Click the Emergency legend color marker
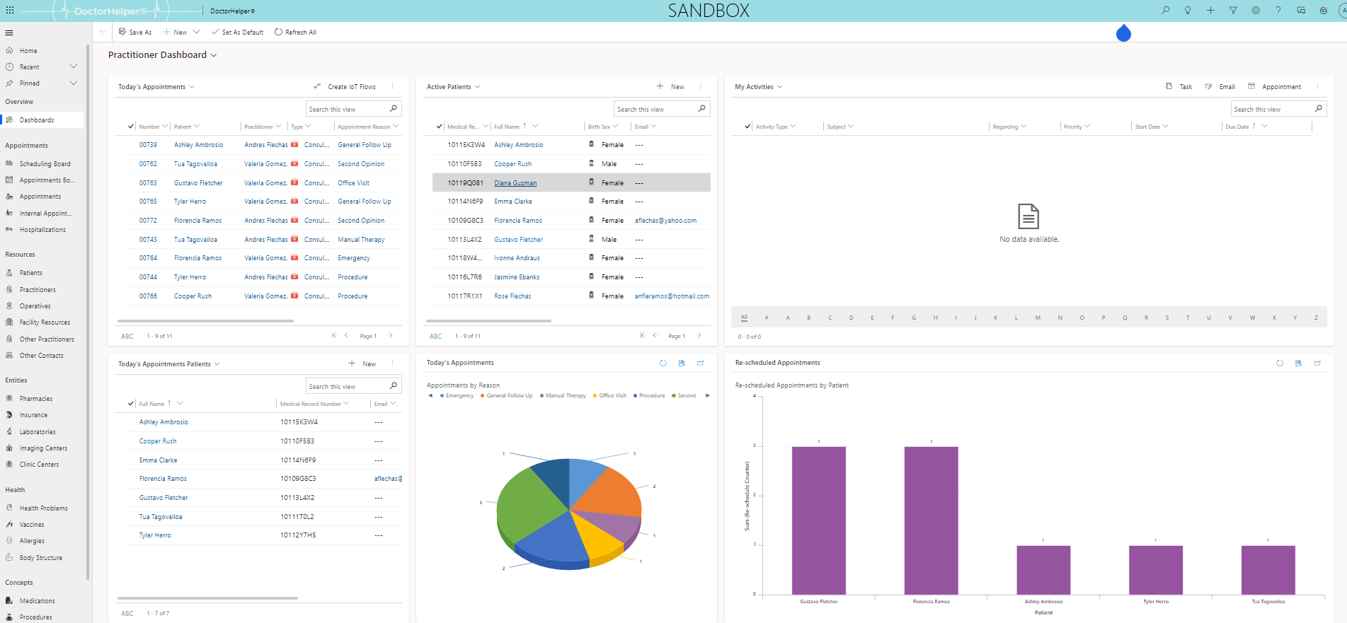 tap(442, 396)
